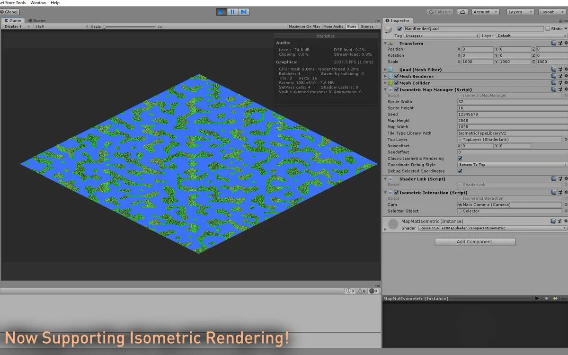Viewport: 568px width, 355px height.
Task: Uncheck Debug Selected Coordinates
Action: click(460, 171)
